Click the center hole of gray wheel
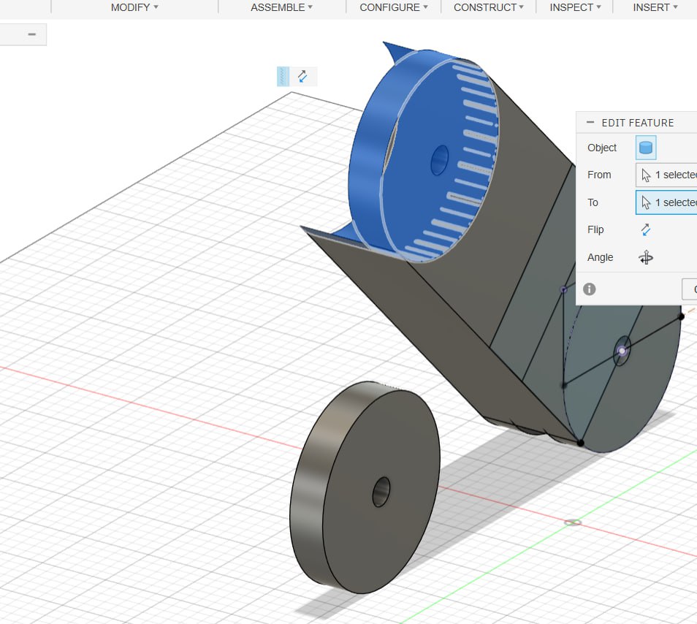Viewport: 697px width, 624px height. [381, 492]
